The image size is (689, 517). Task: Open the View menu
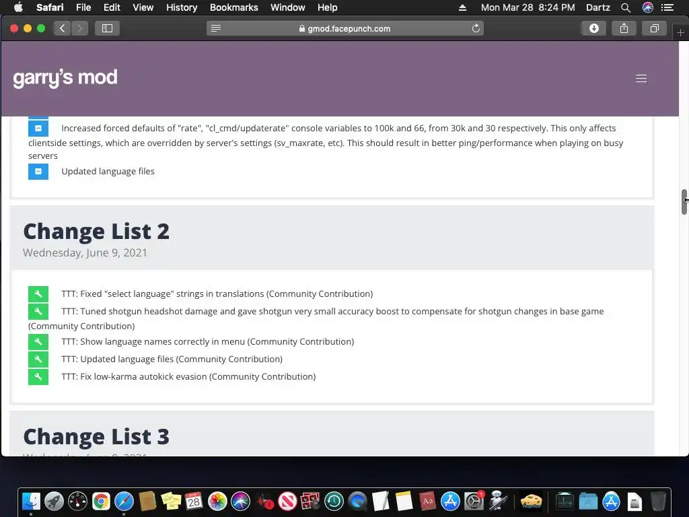143,7
